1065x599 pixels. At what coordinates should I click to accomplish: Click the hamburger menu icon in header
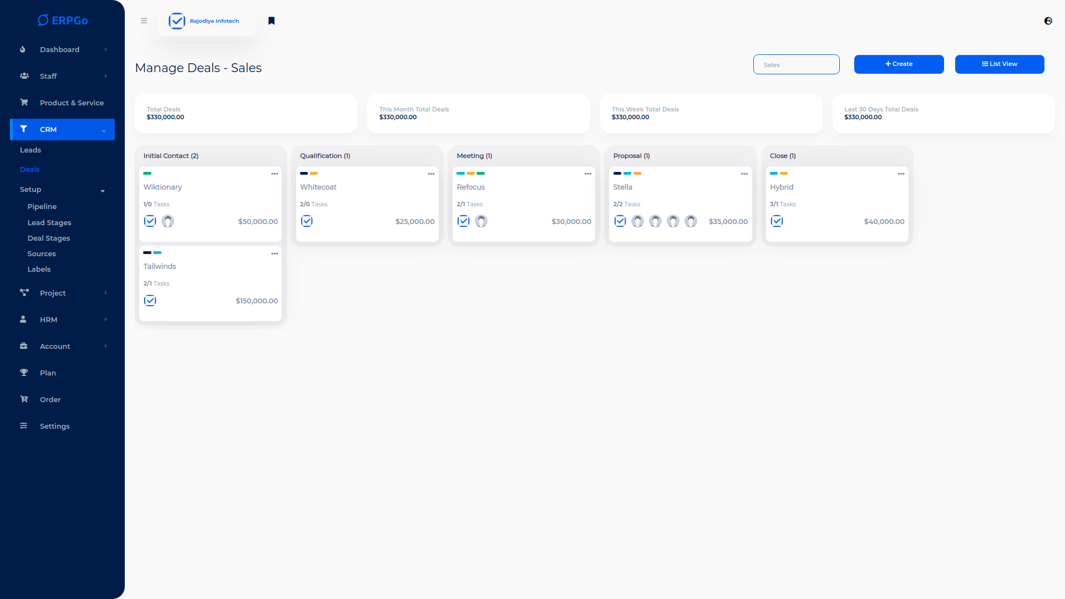pyautogui.click(x=144, y=21)
